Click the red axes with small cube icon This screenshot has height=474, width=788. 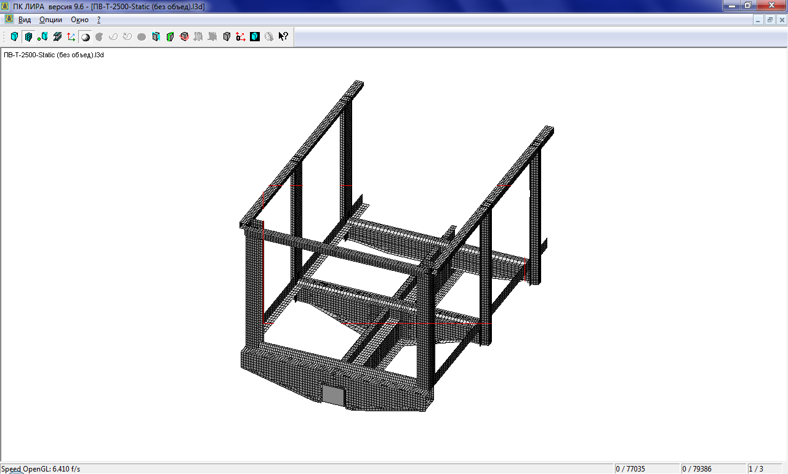(241, 37)
